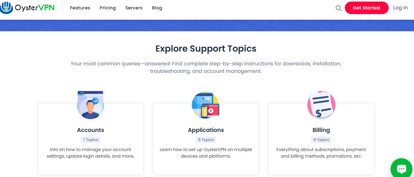Viewport: 414px width, 177px height.
Task: Click the Log In link
Action: 400,8
